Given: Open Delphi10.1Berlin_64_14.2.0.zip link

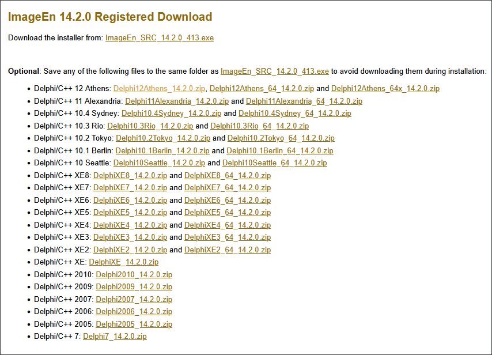Looking at the screenshot, I should pyautogui.click(x=279, y=151).
